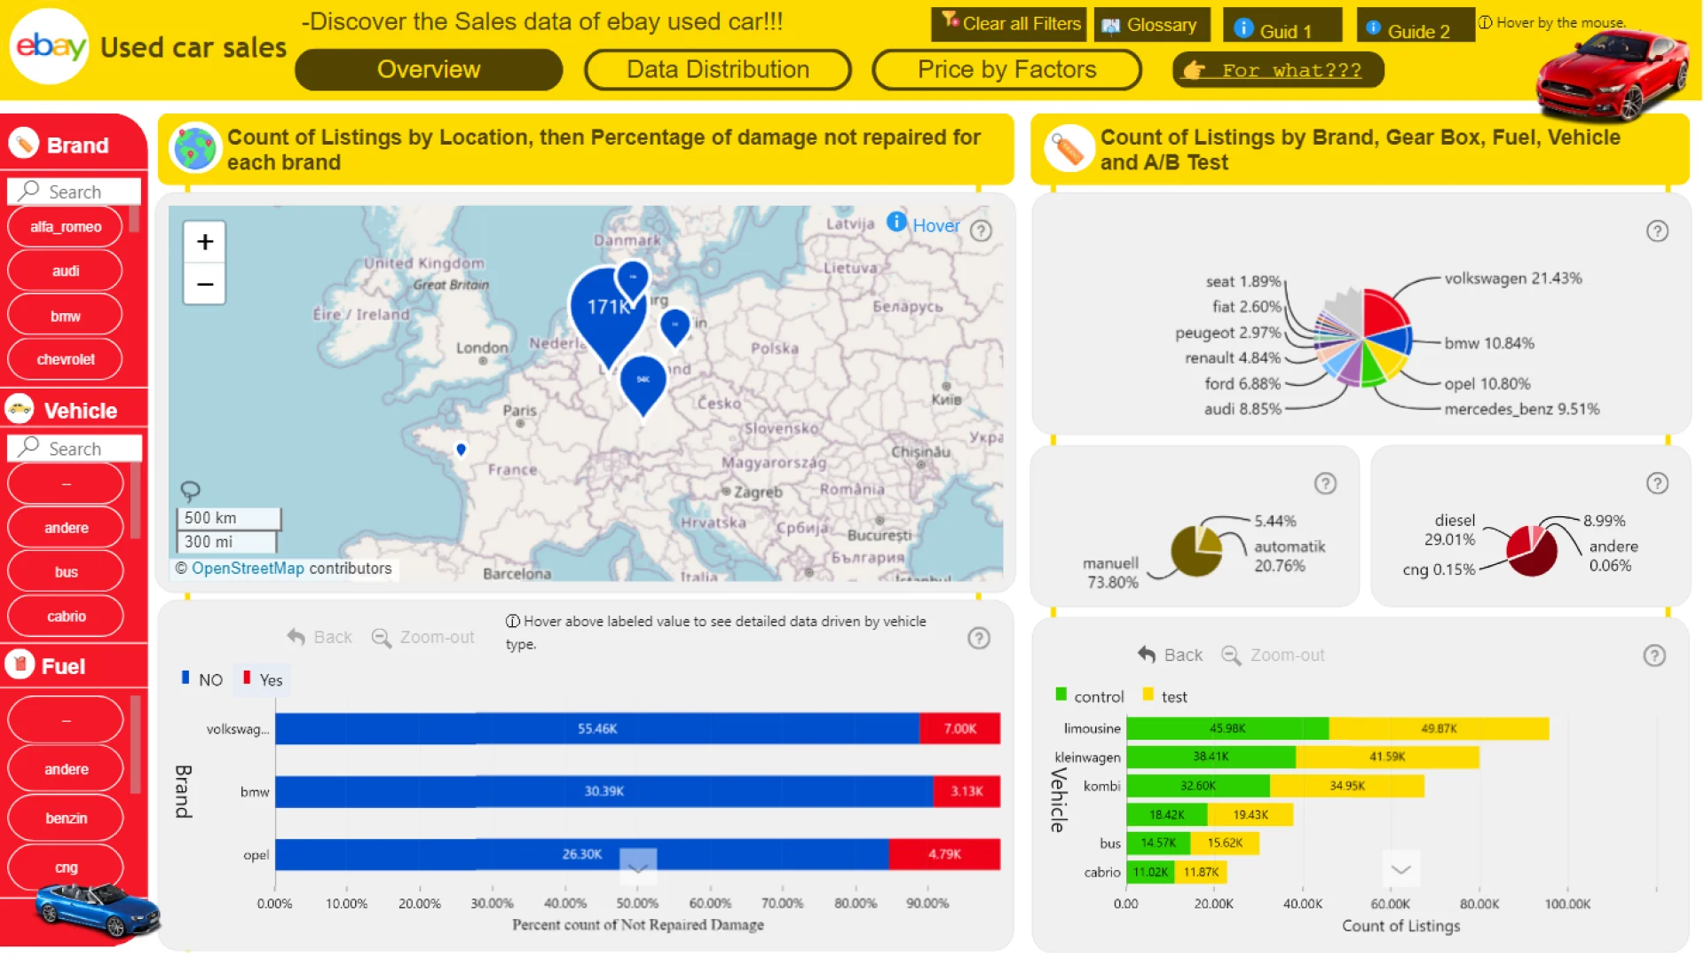Screen dimensions: 1704x958
Task: Open the Glossary button
Action: [1152, 25]
